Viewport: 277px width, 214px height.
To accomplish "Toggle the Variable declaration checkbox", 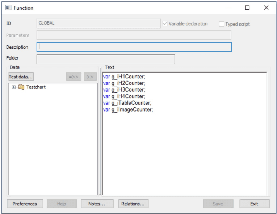I will tap(165, 24).
